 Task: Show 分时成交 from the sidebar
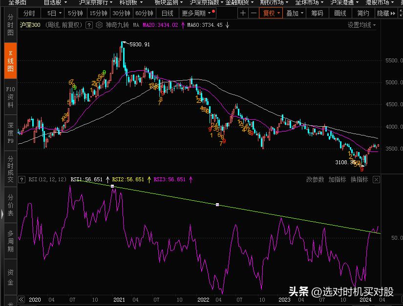pos(10,169)
